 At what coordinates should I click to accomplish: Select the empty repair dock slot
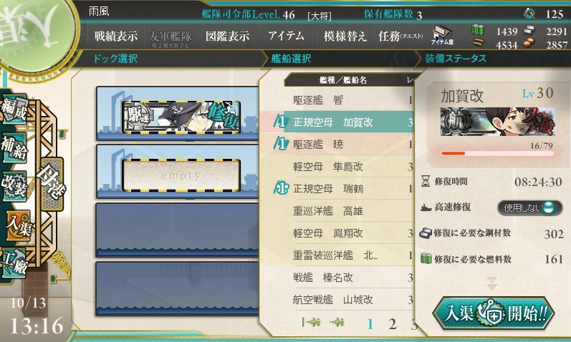(x=181, y=175)
